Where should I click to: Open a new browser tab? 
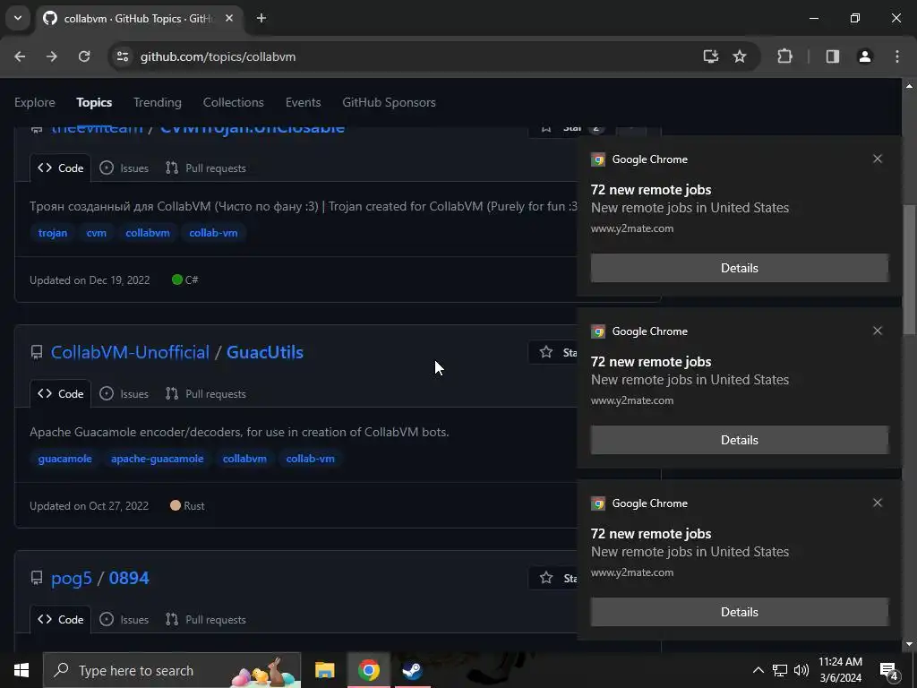261,18
